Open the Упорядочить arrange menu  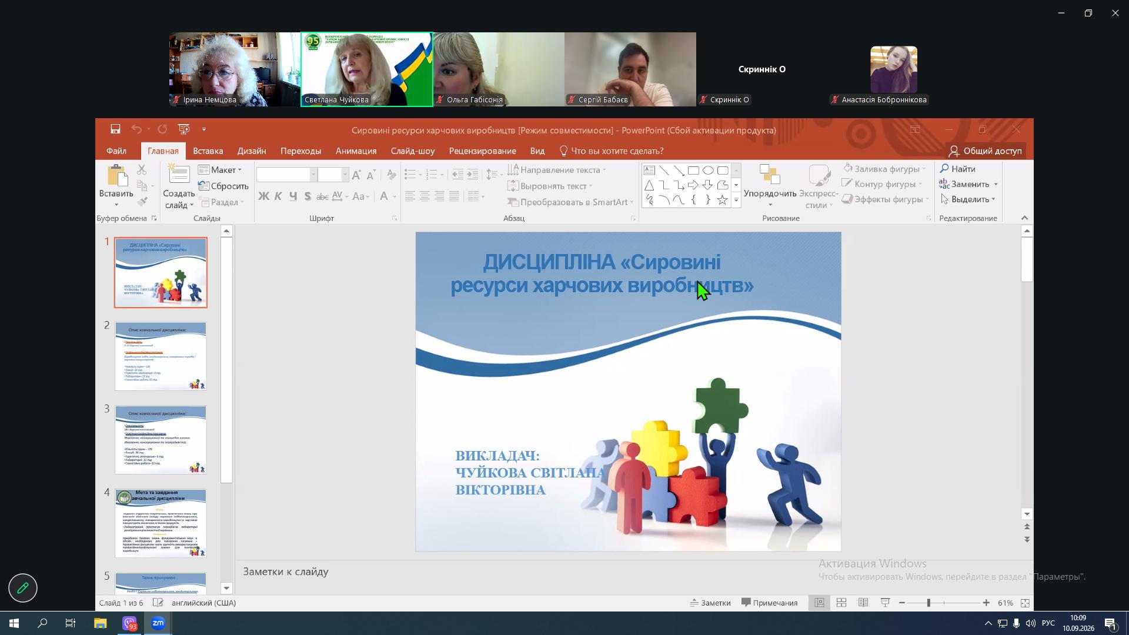770,187
